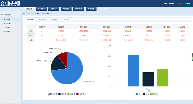Click the ¥6200.0000 total value
Screen dimensions: 193x104
click(x=128, y=40)
